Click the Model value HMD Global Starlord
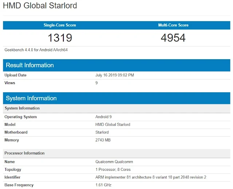This screenshot has width=233, height=189. point(112,125)
